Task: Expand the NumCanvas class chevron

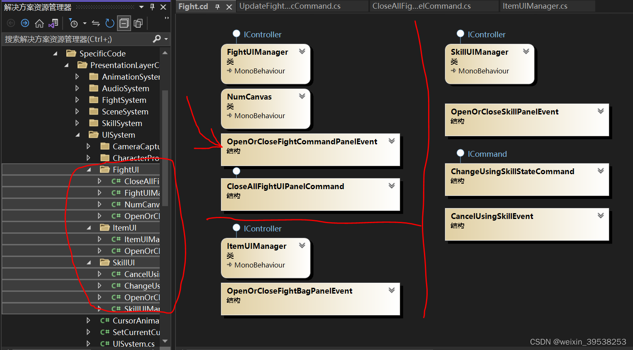Action: pyautogui.click(x=302, y=96)
